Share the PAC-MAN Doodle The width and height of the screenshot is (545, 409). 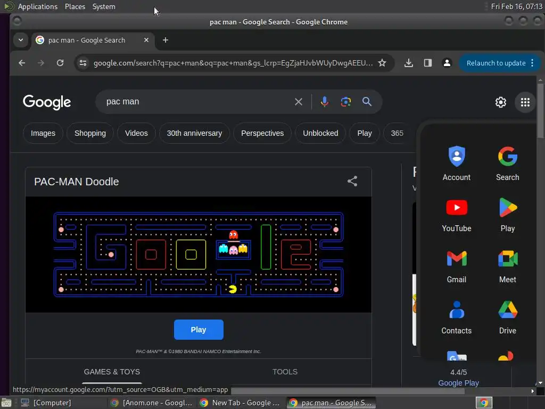(x=352, y=181)
